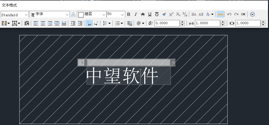Viewport: 269px width, 125px height.
Task: Click the white color swatch box
Action: click(81, 15)
